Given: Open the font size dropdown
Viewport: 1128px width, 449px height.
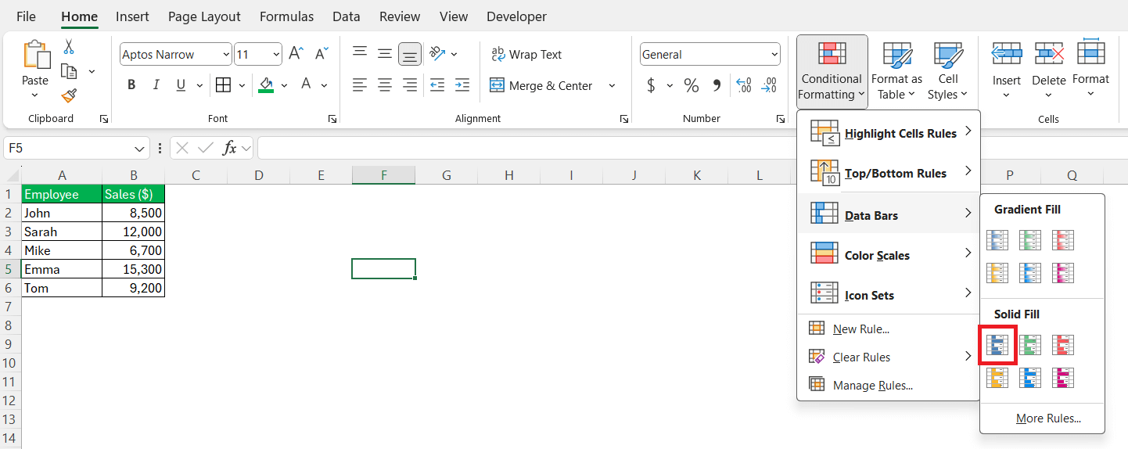Looking at the screenshot, I should tap(276, 54).
